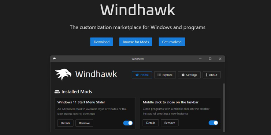271x135 pixels.
Task: Click the small hawk icon in title bar
Action: [x=54, y=58]
